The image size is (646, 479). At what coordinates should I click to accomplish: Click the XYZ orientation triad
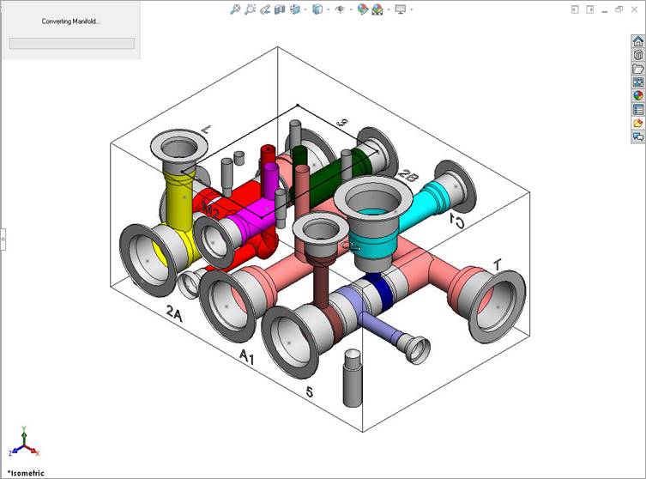[x=25, y=444]
